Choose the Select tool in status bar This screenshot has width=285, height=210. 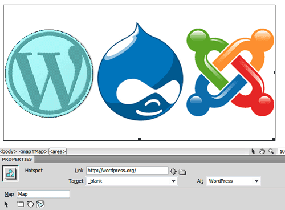tap(253, 151)
